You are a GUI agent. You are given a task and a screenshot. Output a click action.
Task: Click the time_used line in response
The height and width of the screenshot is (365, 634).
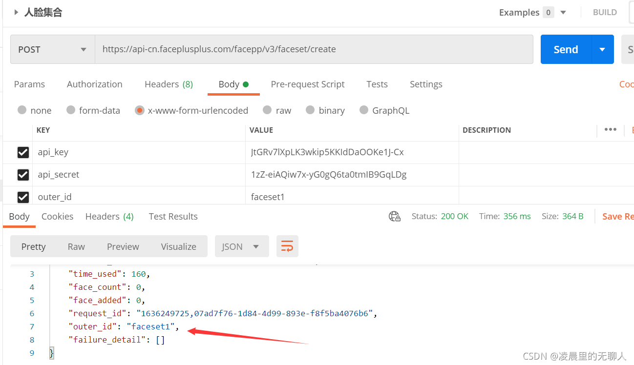[109, 274]
